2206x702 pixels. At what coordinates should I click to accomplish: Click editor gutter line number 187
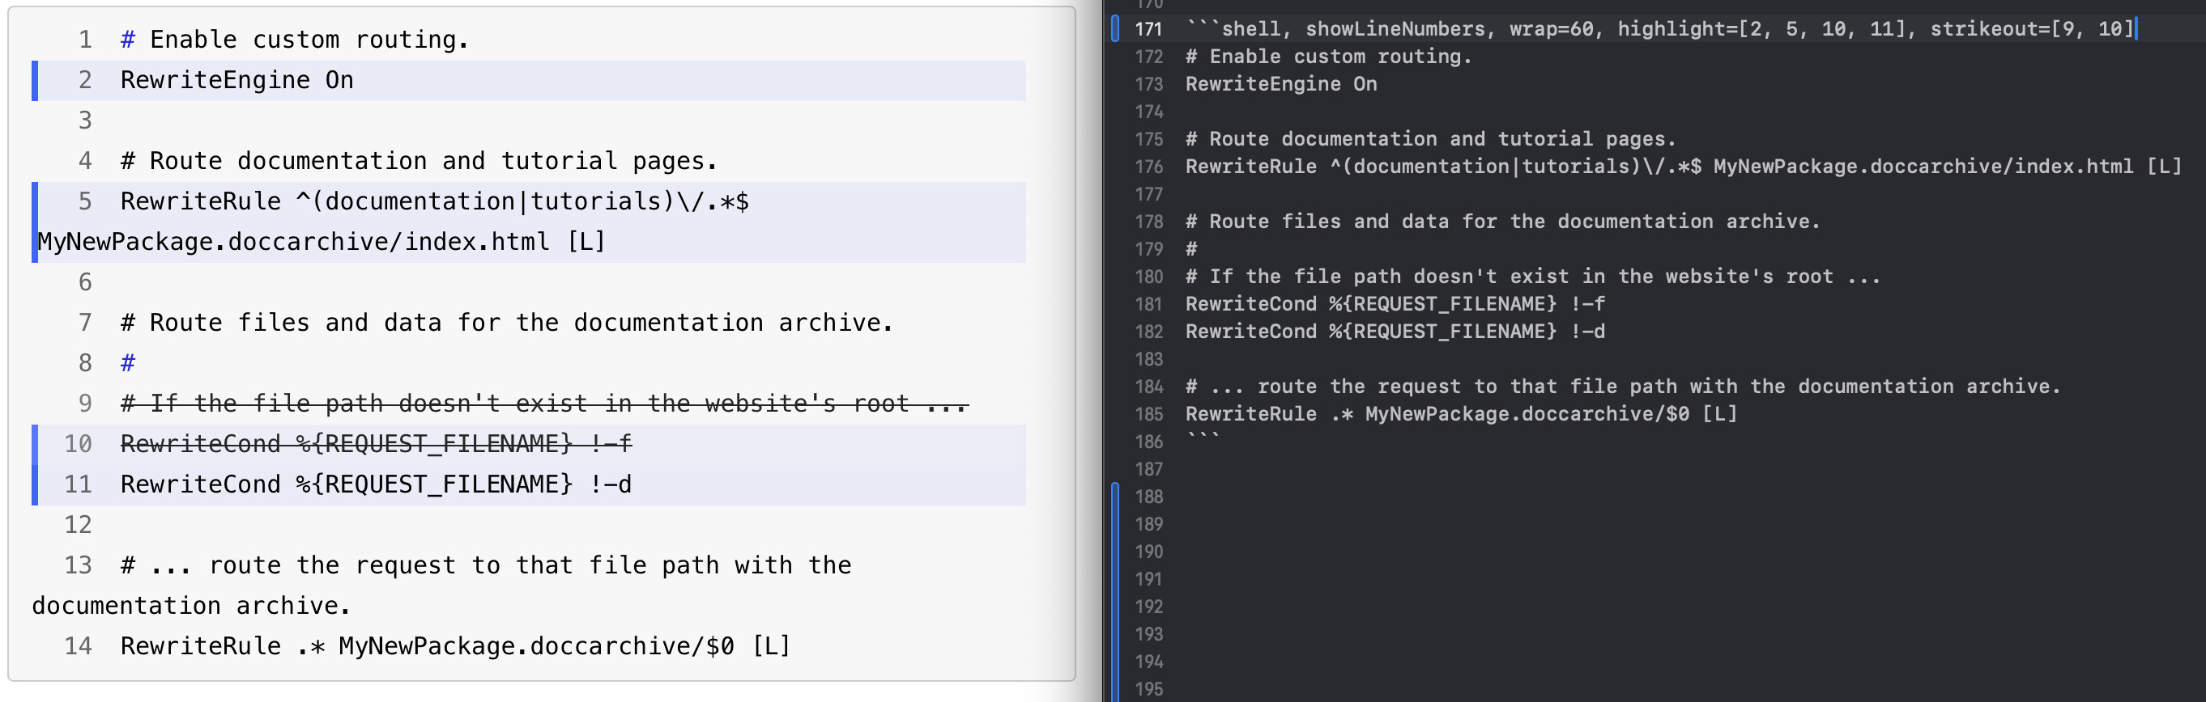coord(1148,468)
